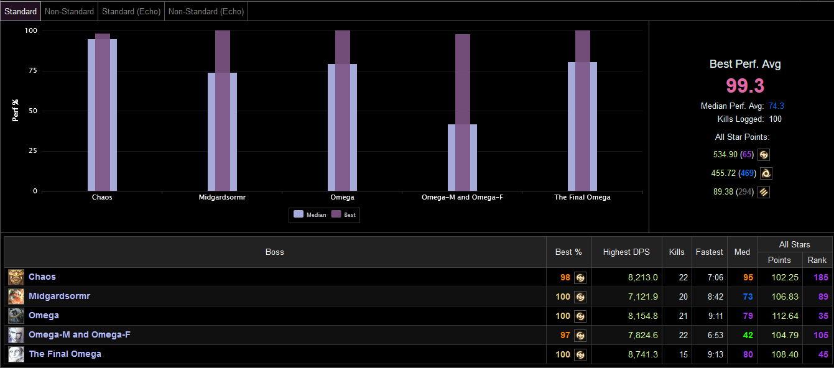The image size is (834, 368).
Task: Click job icon beside 89.38 all star points
Action: pos(764,192)
